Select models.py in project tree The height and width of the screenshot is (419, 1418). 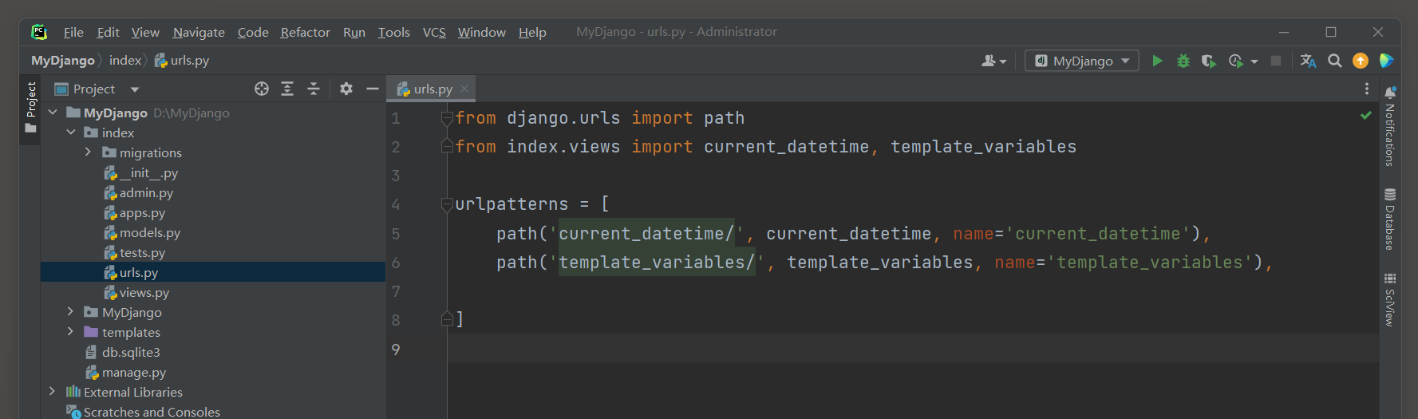150,233
